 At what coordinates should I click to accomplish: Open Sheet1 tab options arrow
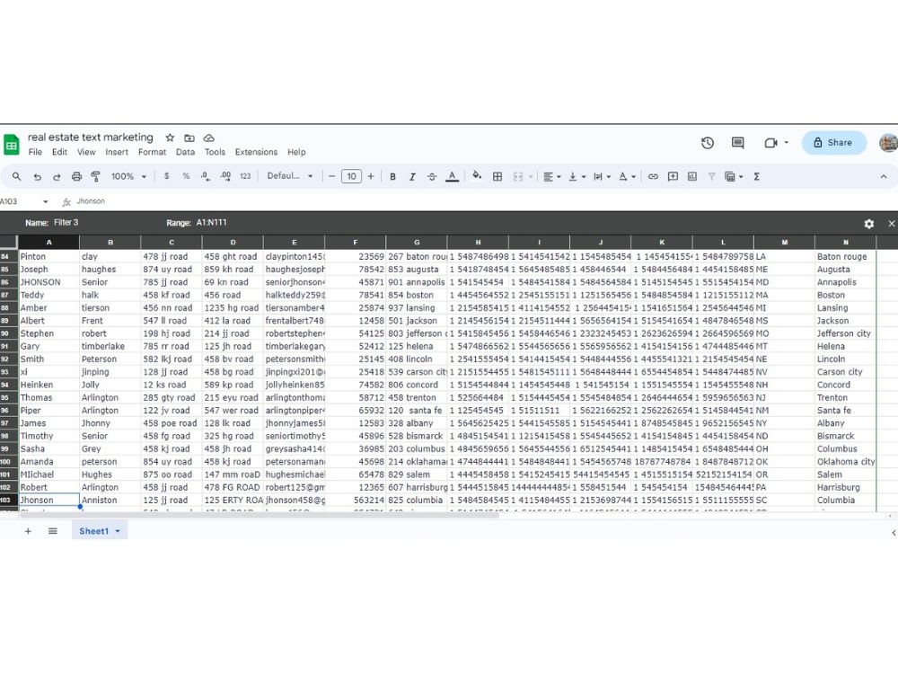tap(118, 531)
